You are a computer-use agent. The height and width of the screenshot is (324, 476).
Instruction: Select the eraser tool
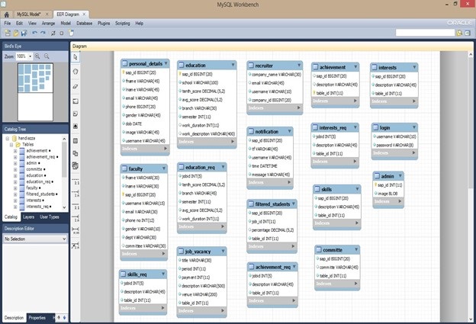(x=76, y=86)
